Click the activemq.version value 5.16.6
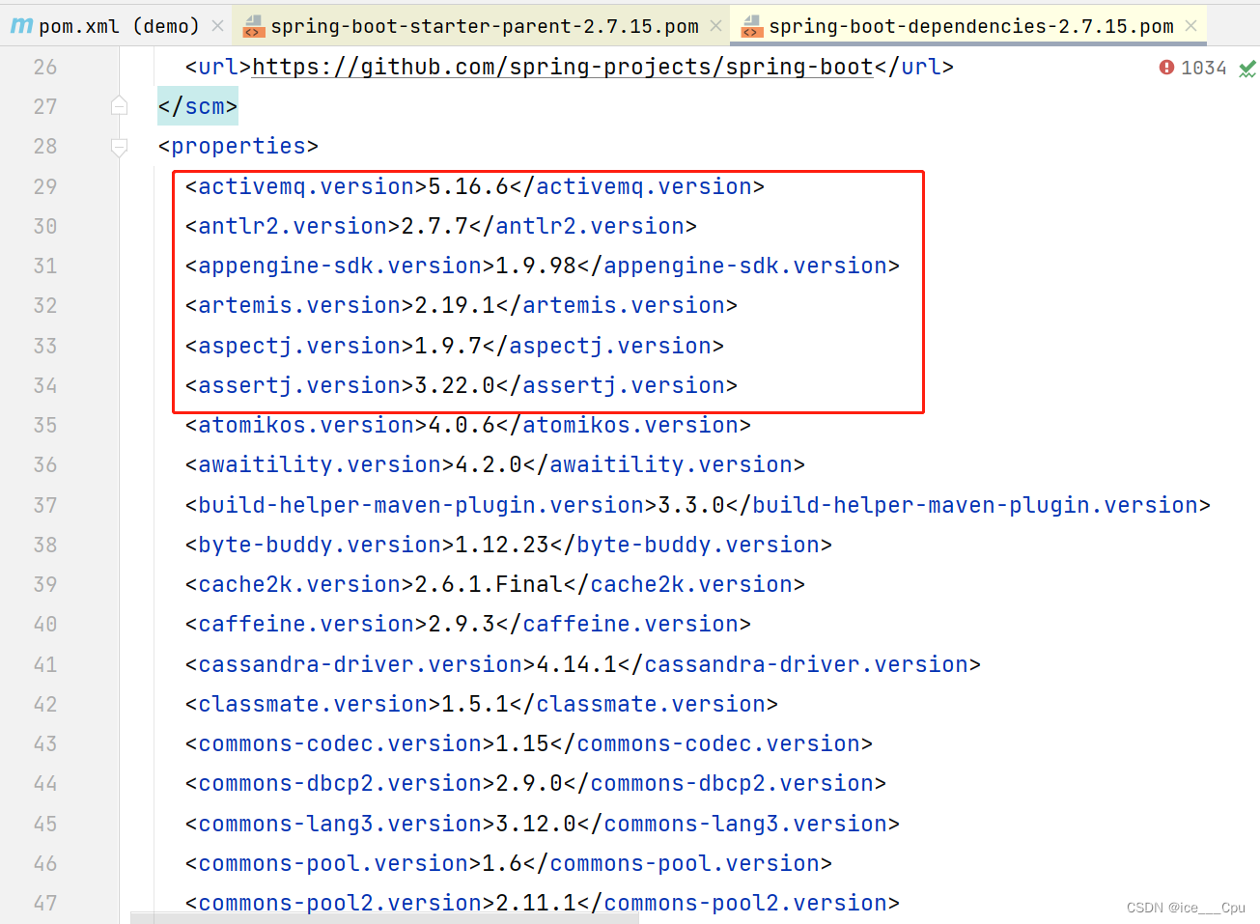This screenshot has width=1260, height=924. pos(468,186)
